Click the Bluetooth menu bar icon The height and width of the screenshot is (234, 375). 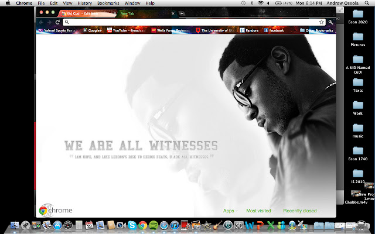(251, 3)
